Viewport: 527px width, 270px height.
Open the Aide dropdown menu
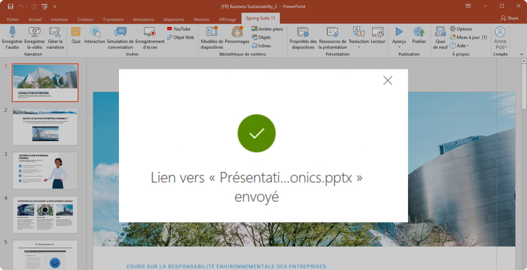[x=460, y=46]
